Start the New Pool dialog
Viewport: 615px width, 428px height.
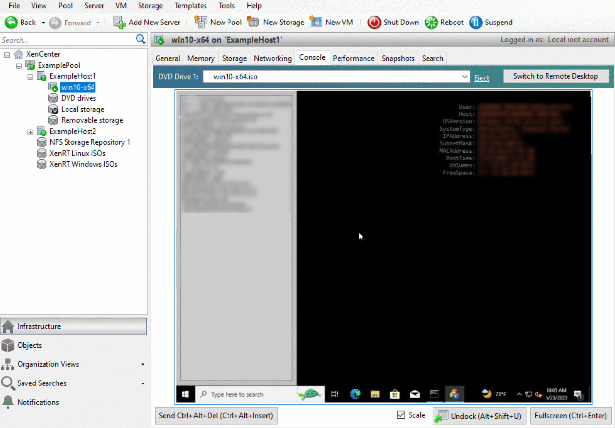pos(218,22)
